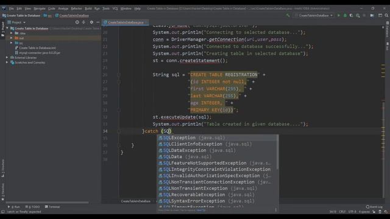Collapse all icon in Project panel

tap(83, 22)
